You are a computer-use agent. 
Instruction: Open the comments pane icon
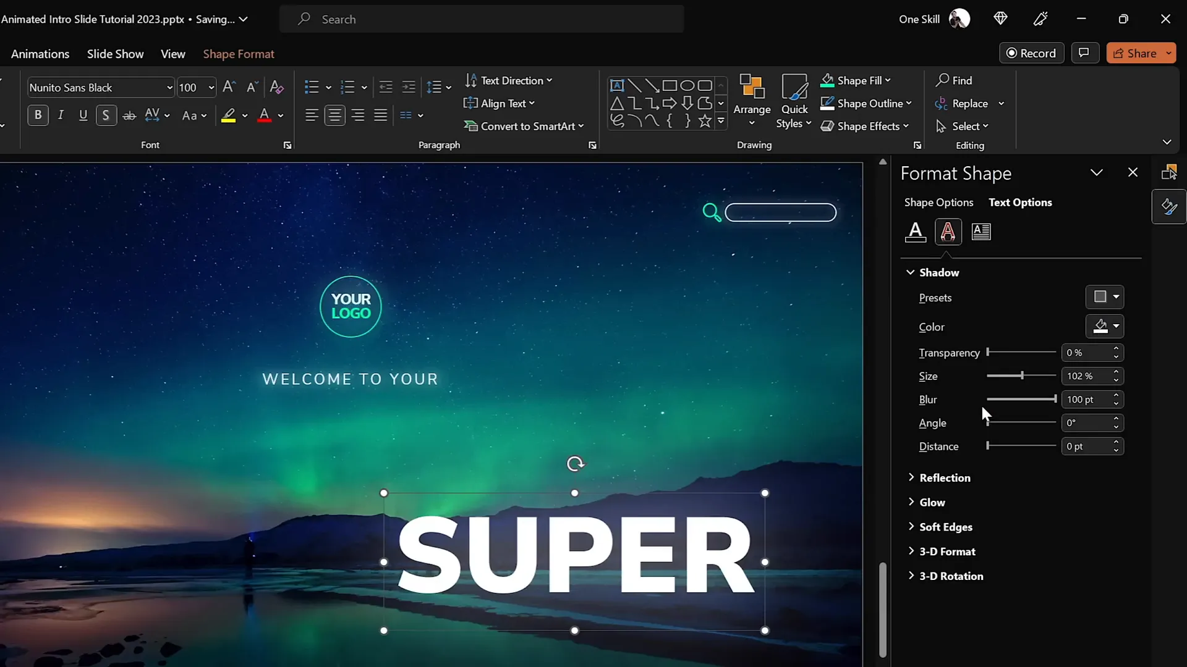pos(1084,53)
